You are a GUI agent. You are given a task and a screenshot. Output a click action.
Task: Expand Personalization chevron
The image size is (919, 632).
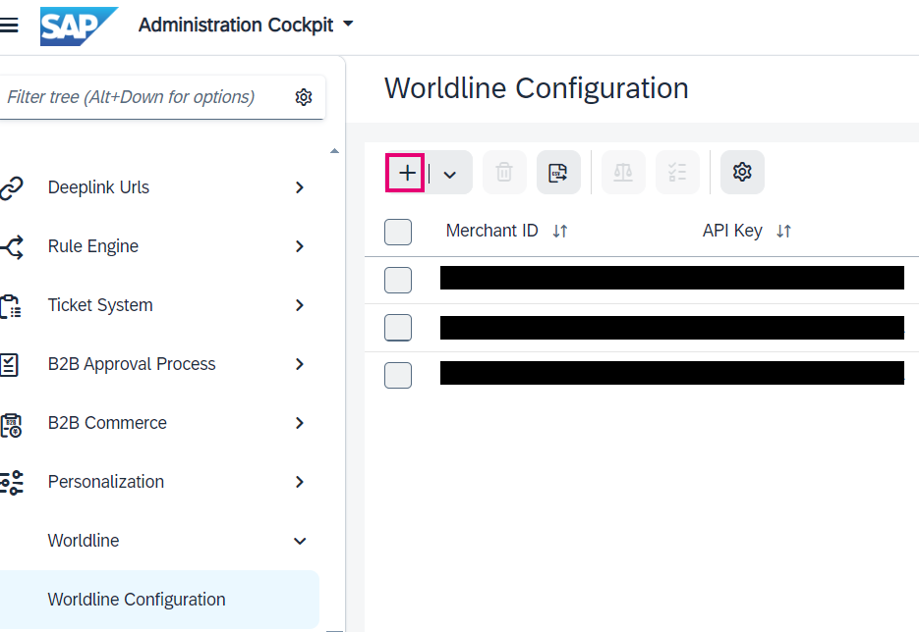[x=300, y=482]
